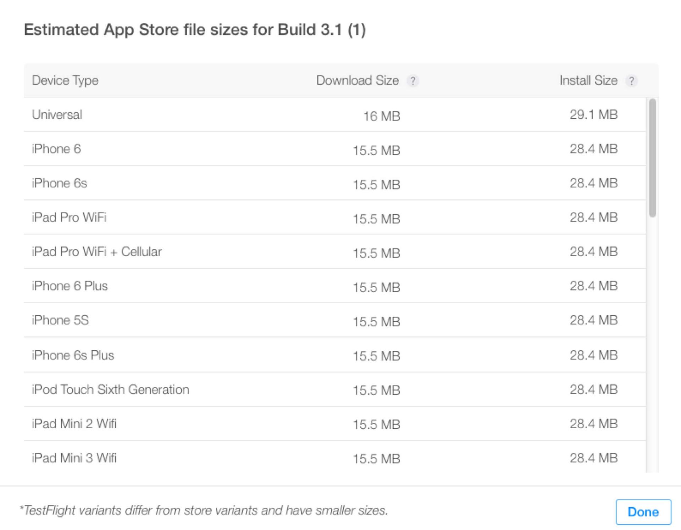Image resolution: width=681 pixels, height=530 pixels.
Task: Select the iPad Pro WiFi row label
Action: [x=69, y=218]
